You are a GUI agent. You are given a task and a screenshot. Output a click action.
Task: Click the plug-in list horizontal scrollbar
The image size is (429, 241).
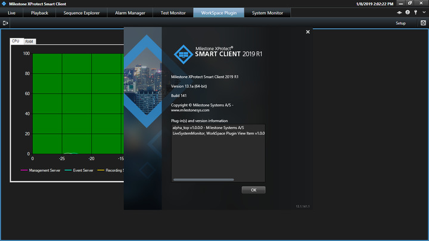[203, 179]
